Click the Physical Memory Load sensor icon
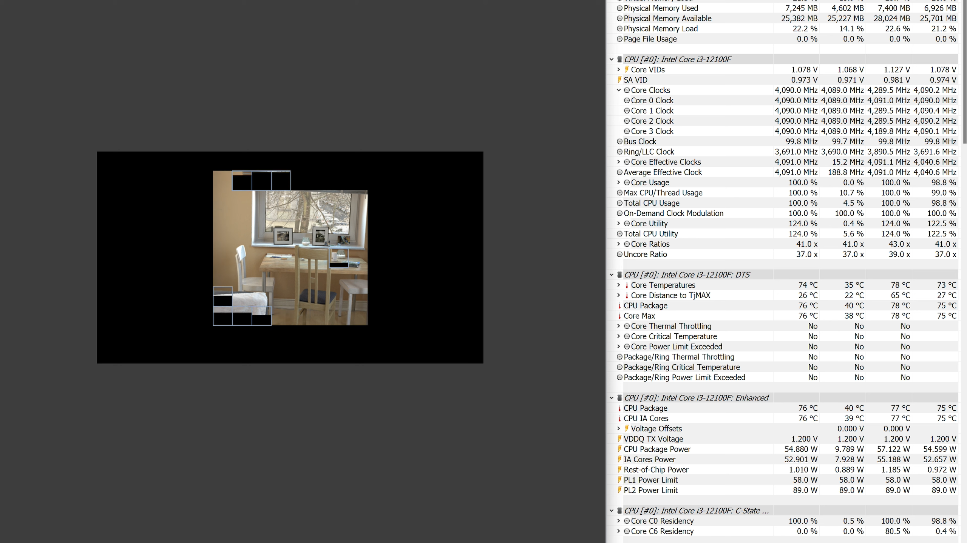967x543 pixels. (x=619, y=29)
